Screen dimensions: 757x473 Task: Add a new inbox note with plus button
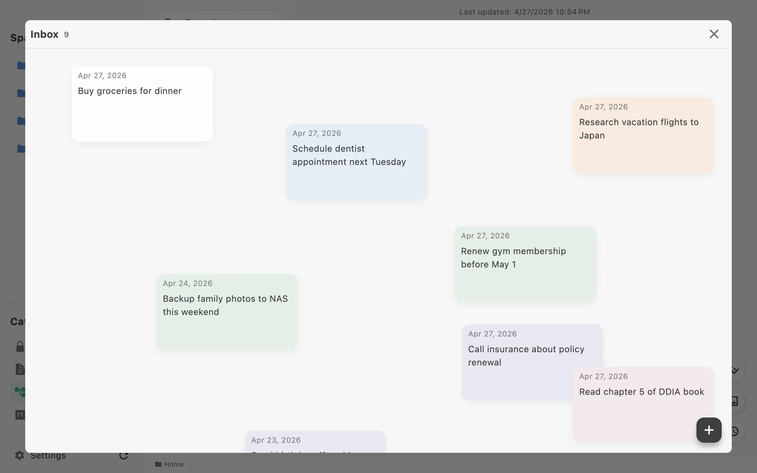709,430
